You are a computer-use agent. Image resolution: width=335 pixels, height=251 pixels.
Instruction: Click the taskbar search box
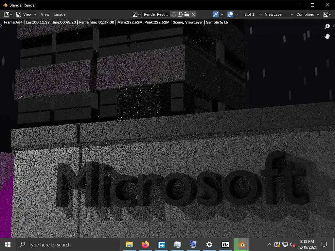(68, 244)
